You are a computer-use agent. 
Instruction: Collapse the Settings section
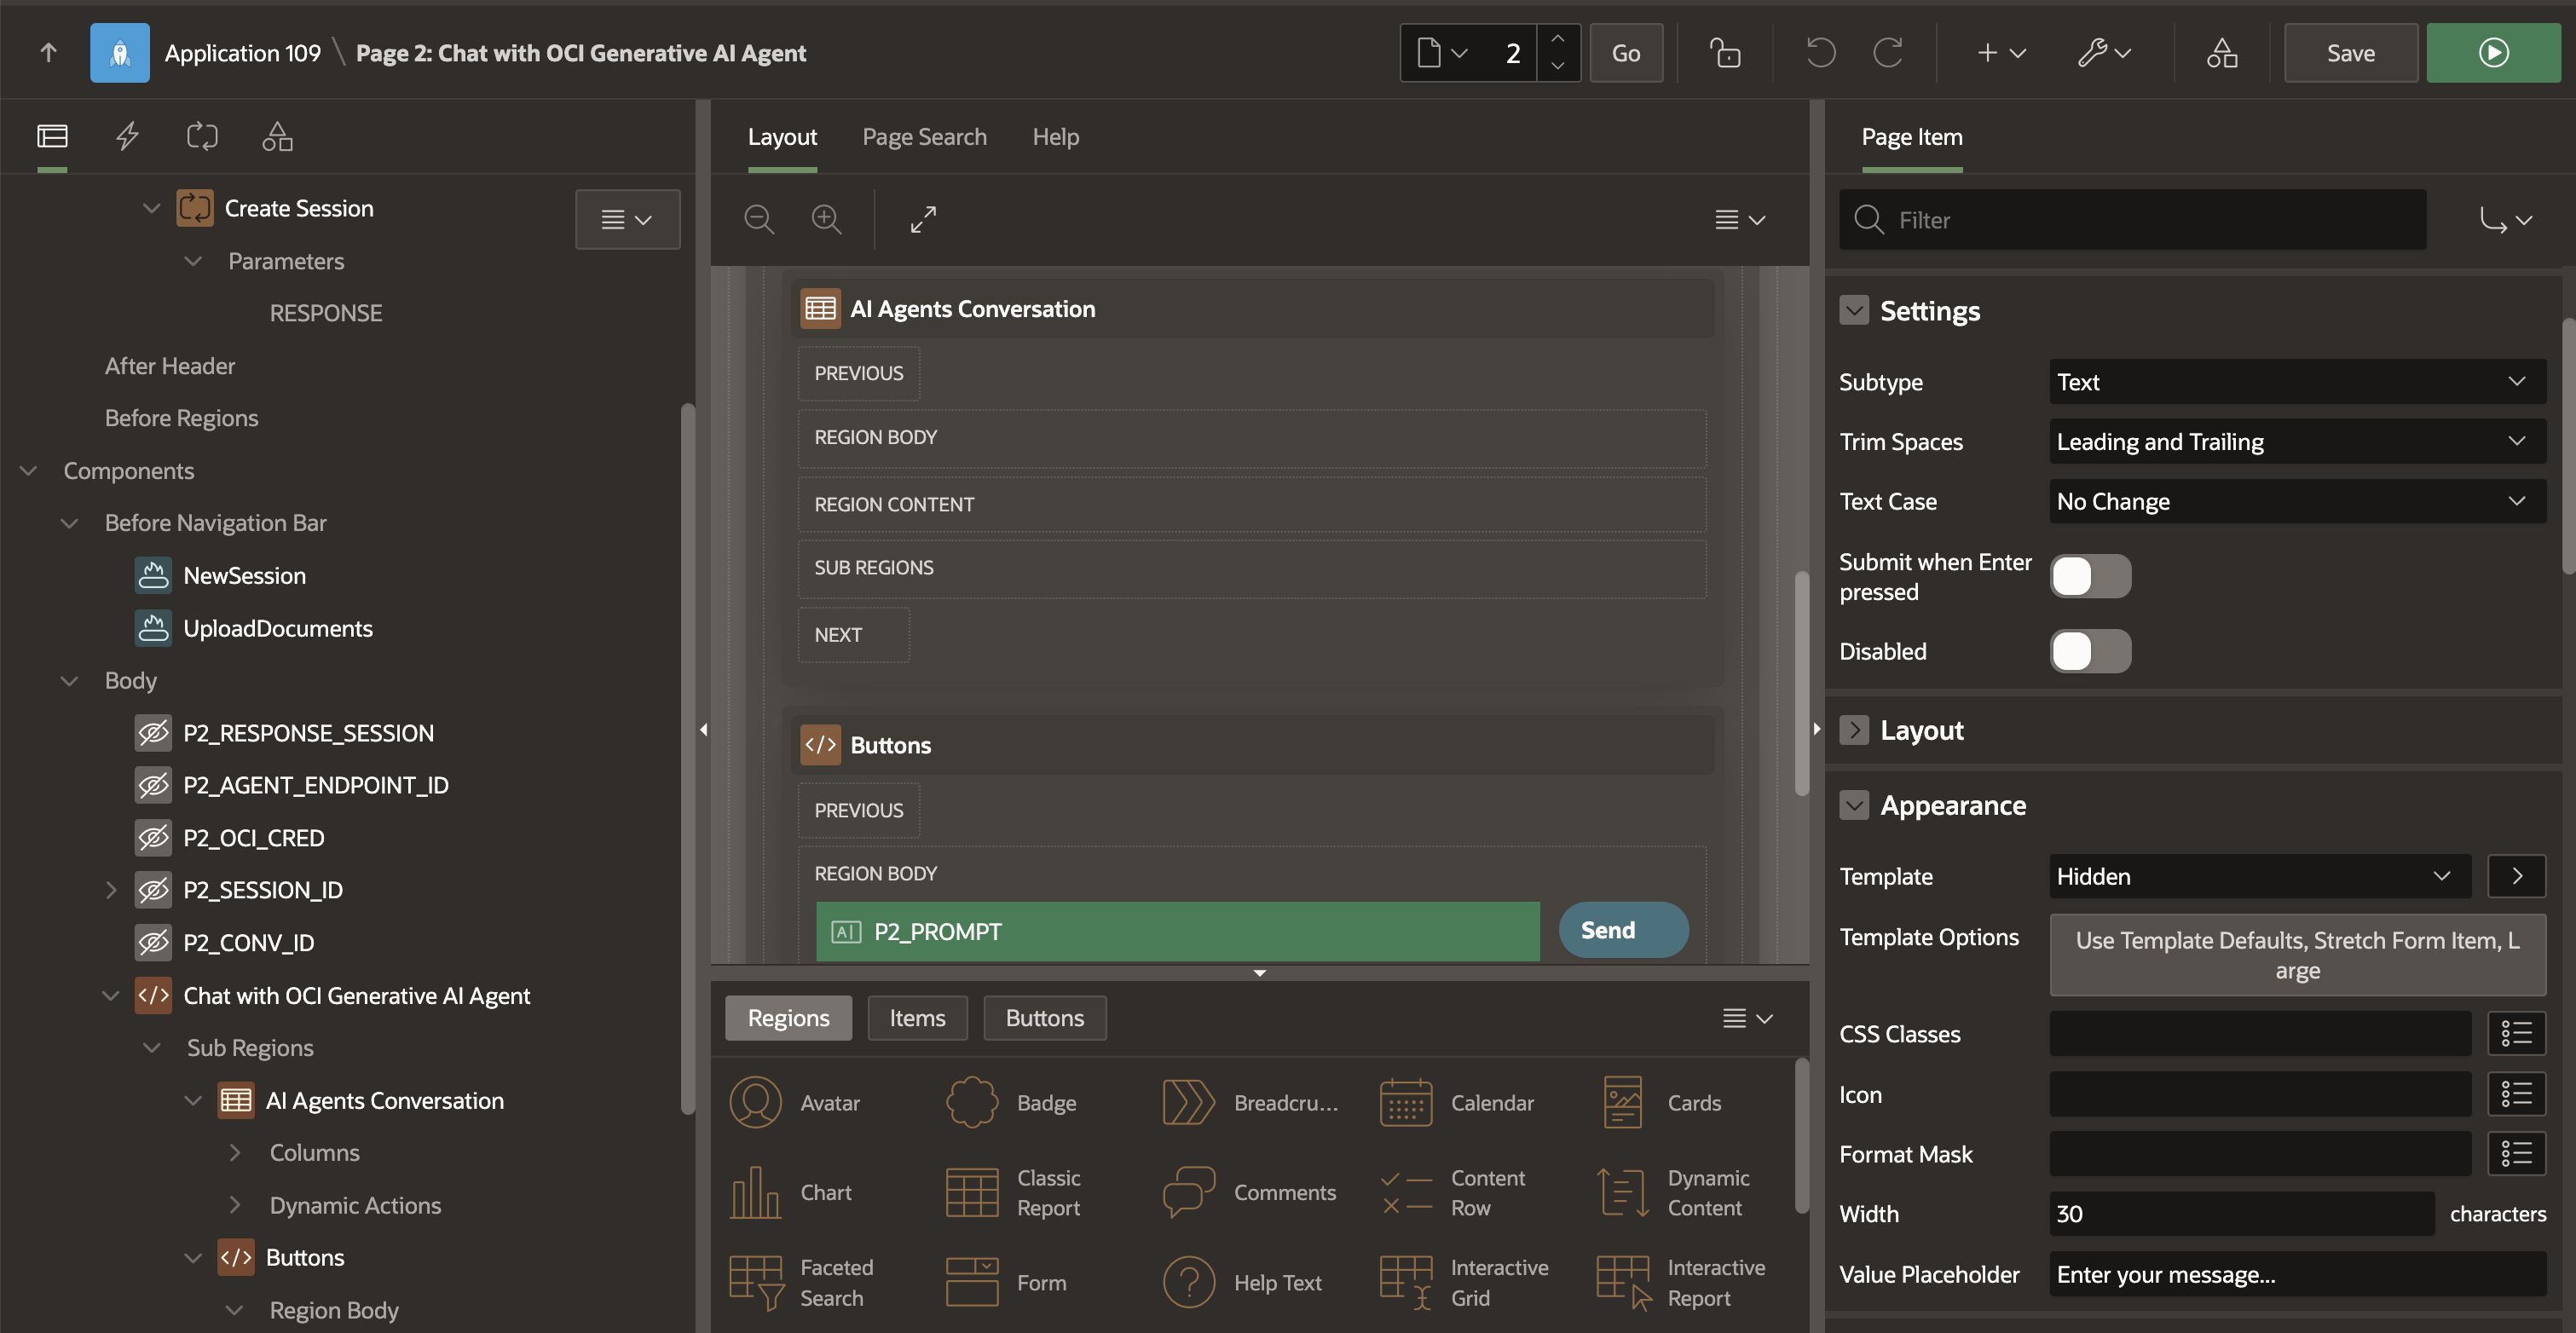(1853, 311)
